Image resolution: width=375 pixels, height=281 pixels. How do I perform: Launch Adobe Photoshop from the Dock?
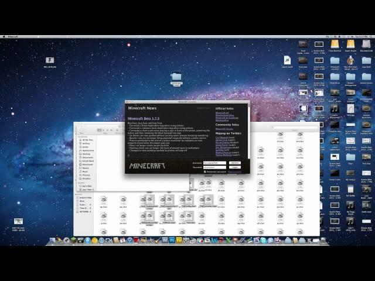(172, 240)
